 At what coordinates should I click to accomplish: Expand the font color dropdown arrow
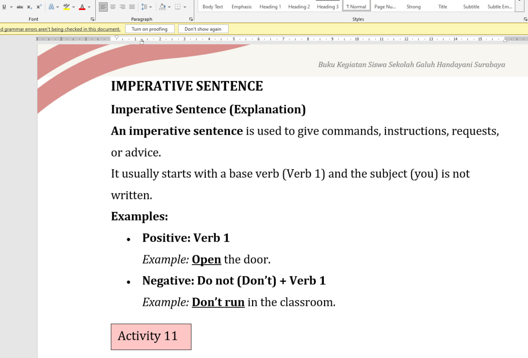89,7
